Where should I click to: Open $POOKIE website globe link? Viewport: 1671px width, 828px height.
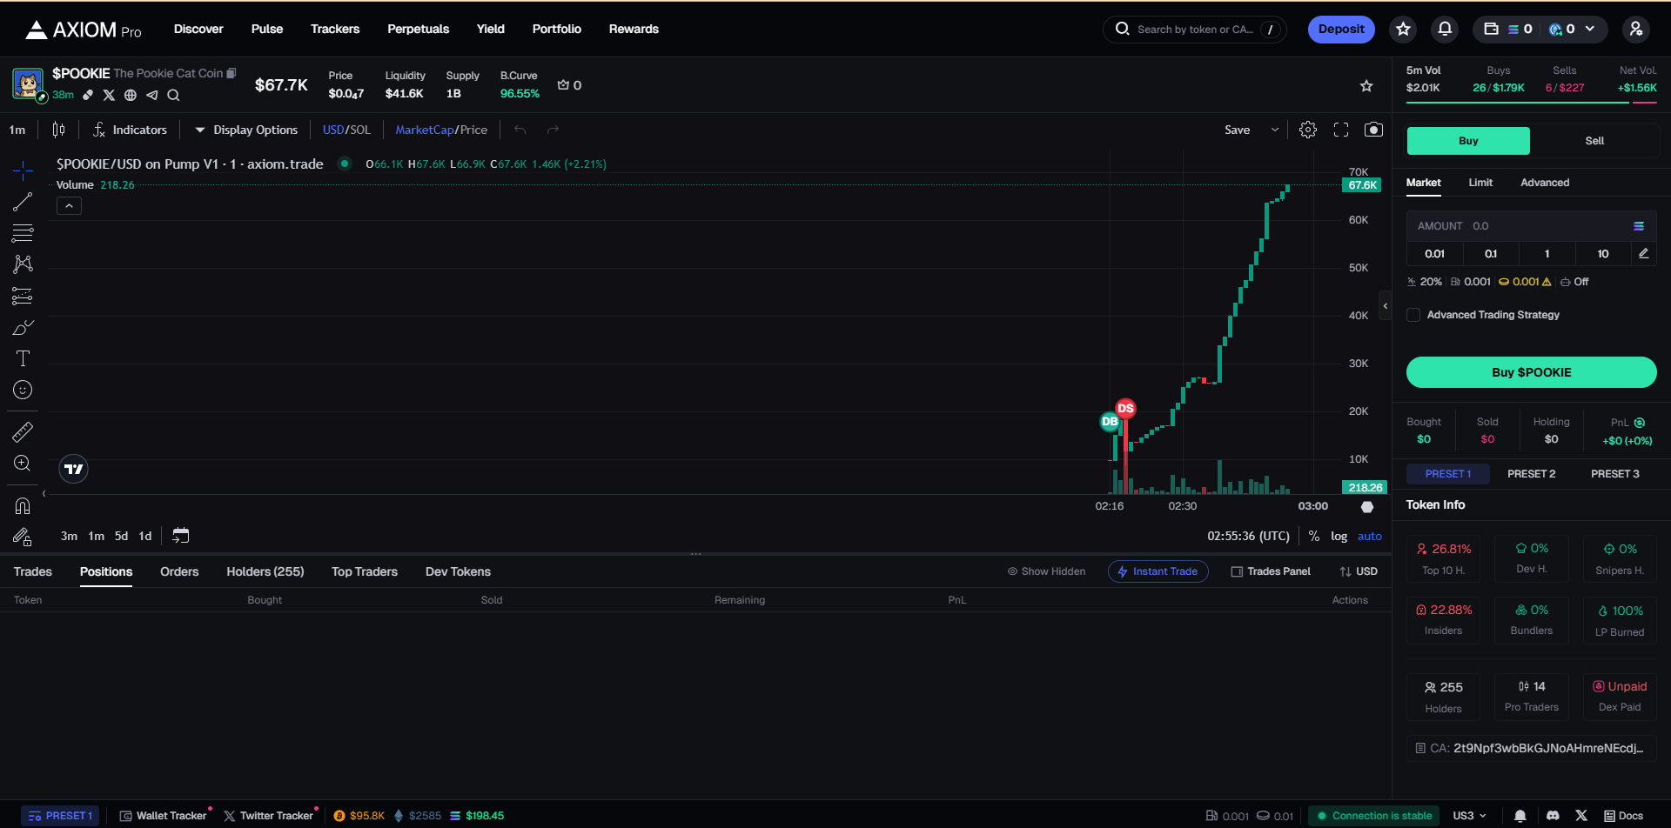click(x=131, y=95)
